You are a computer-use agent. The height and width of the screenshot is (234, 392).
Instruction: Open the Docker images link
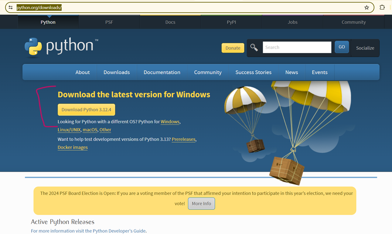coord(73,147)
